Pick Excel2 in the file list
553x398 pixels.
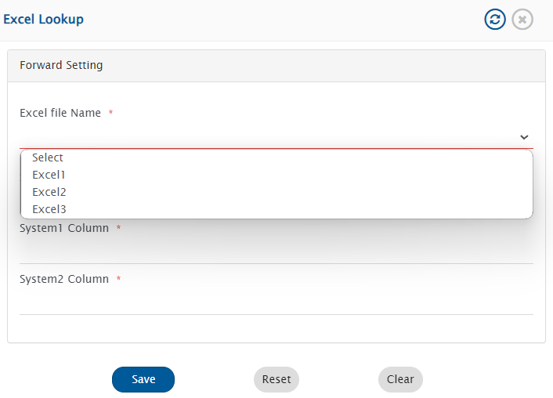pyautogui.click(x=49, y=192)
